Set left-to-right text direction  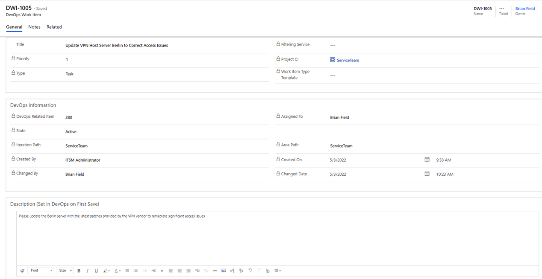pos(233,270)
